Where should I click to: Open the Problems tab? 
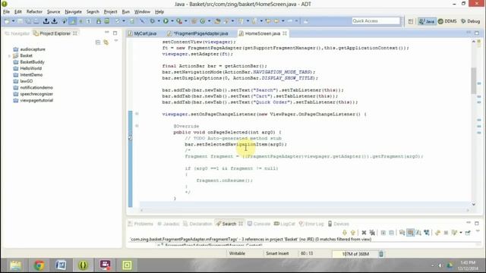tap(140, 224)
